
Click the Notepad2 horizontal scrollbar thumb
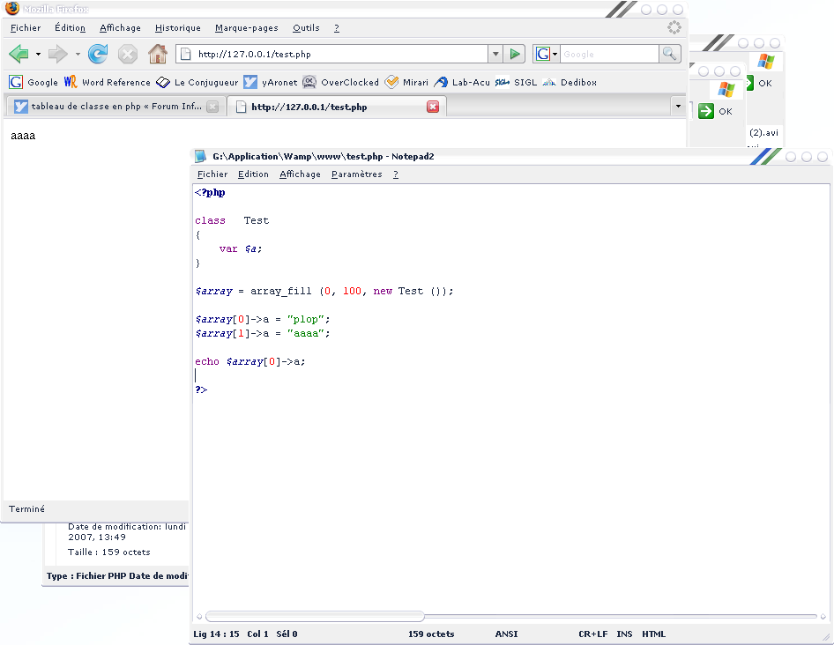315,617
